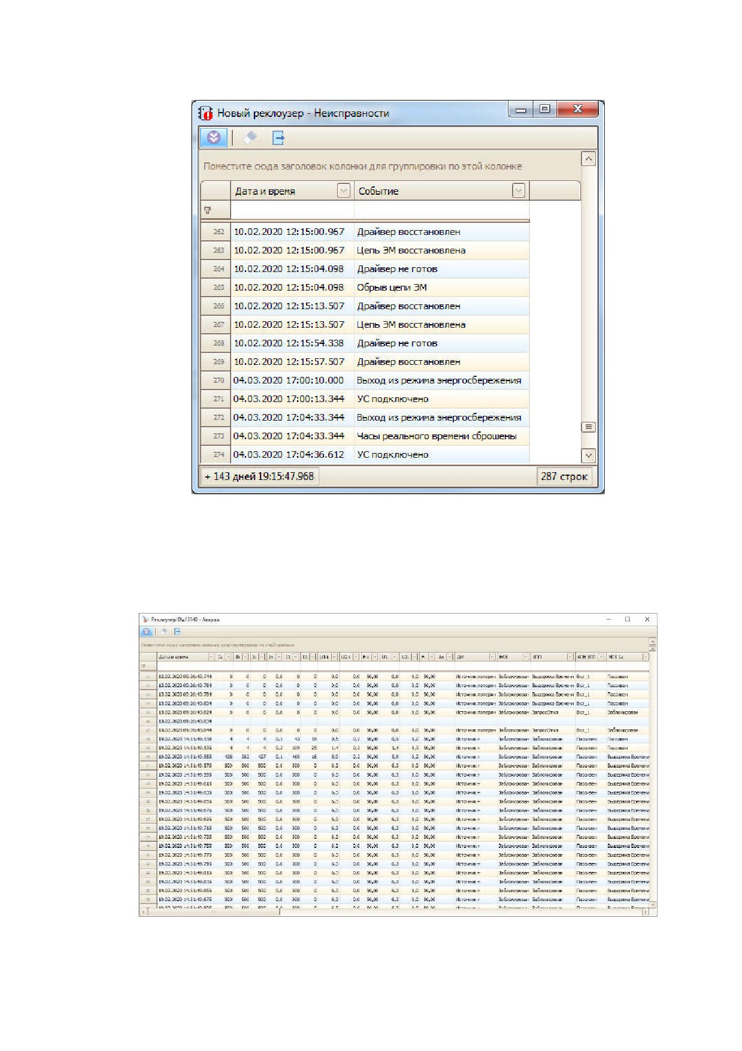Open the Событие column filter dropdown
This screenshot has width=742, height=1051.
[x=519, y=191]
